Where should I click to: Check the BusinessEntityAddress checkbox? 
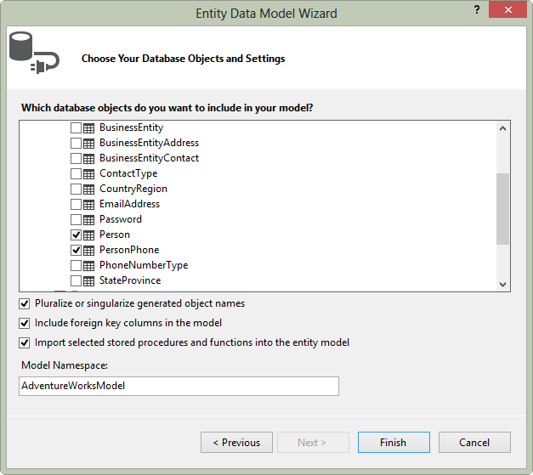pyautogui.click(x=76, y=144)
